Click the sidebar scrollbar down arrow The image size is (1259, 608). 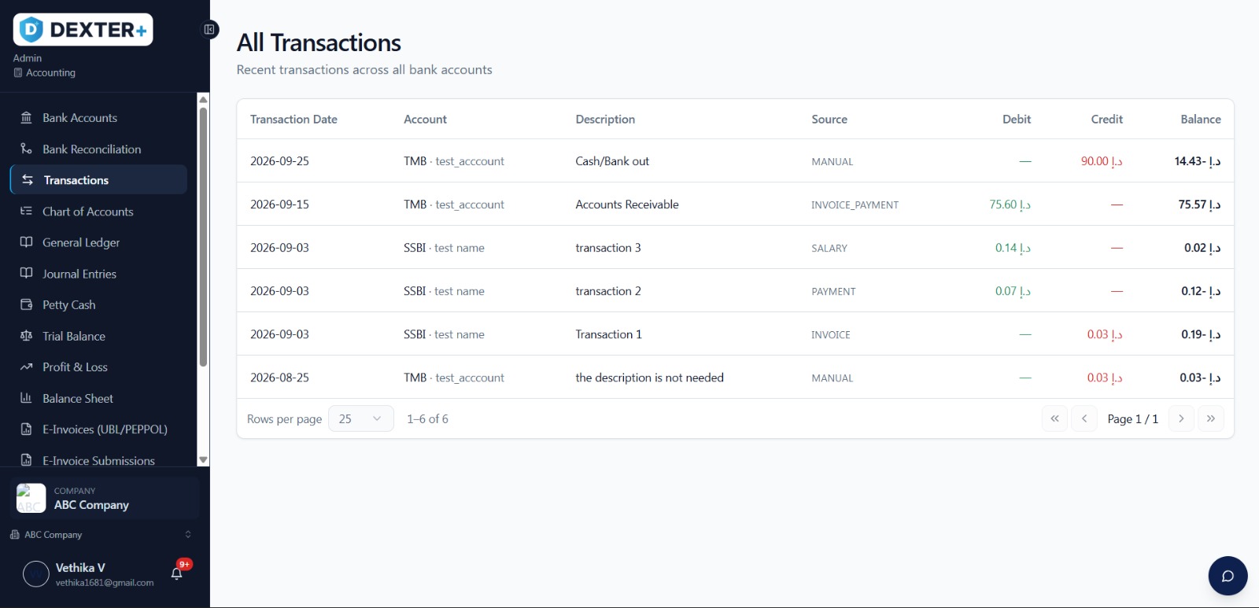(x=203, y=460)
